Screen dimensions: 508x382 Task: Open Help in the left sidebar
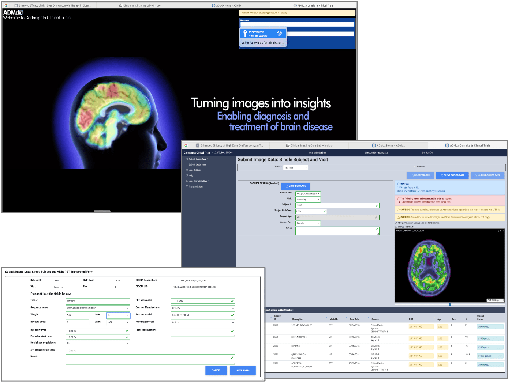191,176
